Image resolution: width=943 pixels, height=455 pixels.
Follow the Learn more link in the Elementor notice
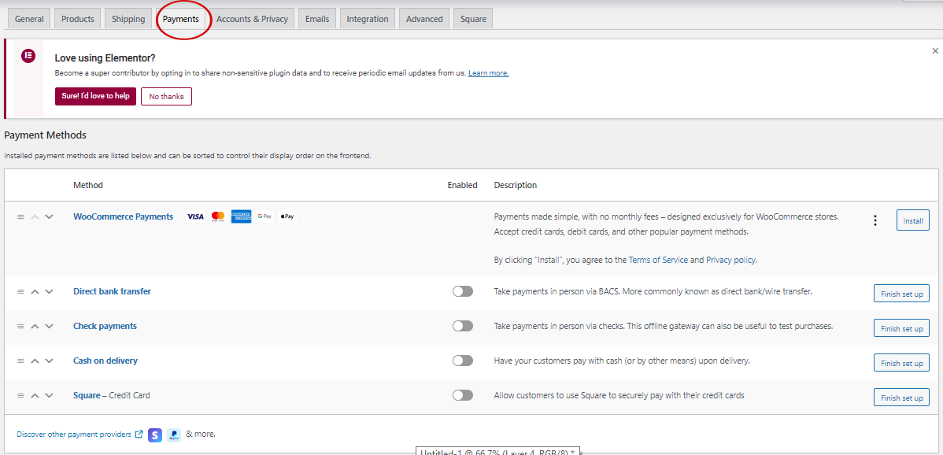[488, 73]
